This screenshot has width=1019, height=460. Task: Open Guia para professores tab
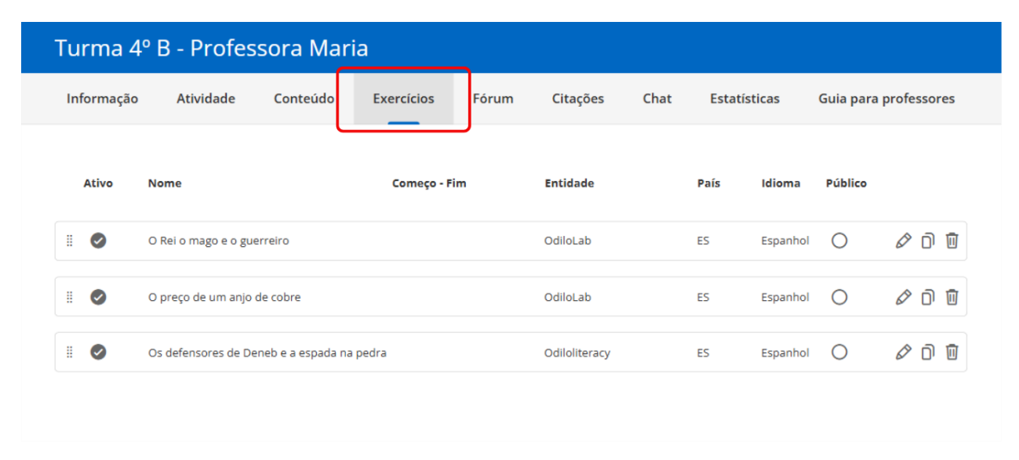pyautogui.click(x=886, y=99)
